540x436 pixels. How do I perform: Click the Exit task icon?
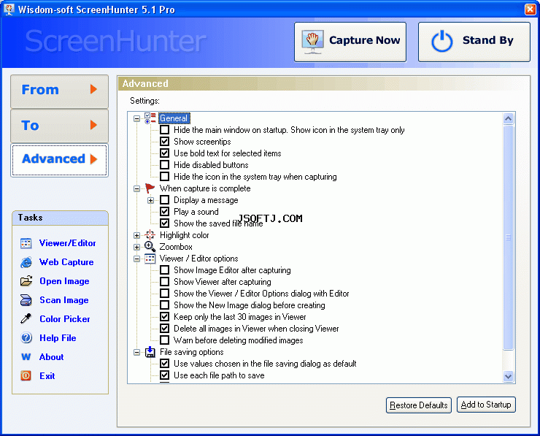tap(26, 375)
